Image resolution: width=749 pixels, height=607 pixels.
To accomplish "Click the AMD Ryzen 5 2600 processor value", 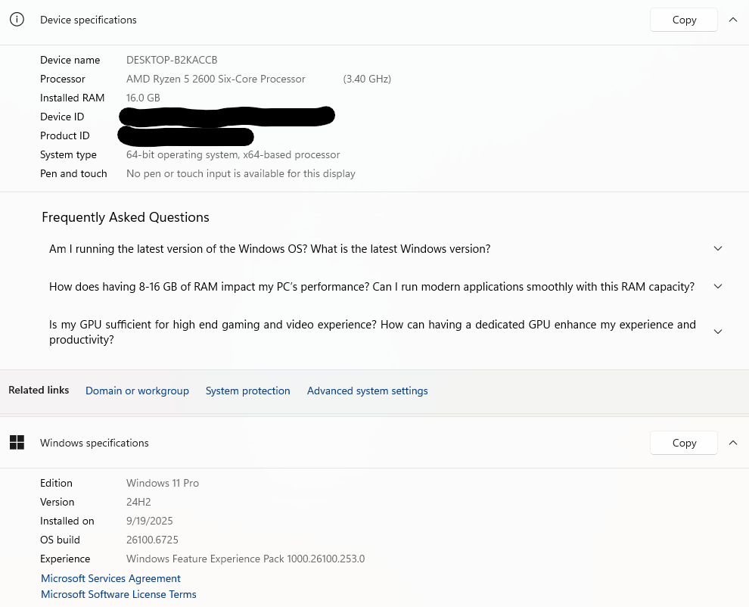I will pos(216,79).
